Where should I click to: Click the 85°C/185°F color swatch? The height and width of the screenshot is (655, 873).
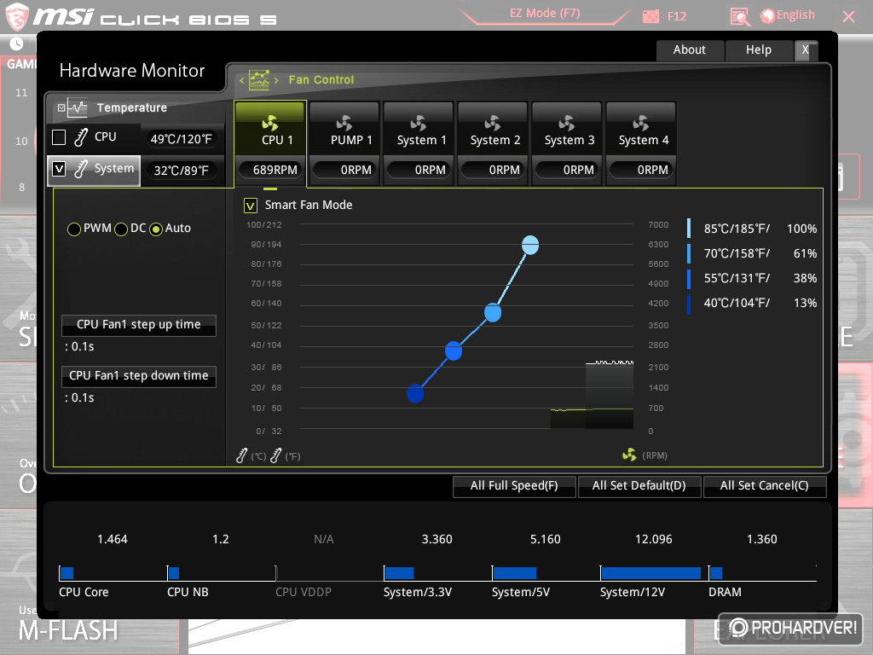pyautogui.click(x=689, y=229)
